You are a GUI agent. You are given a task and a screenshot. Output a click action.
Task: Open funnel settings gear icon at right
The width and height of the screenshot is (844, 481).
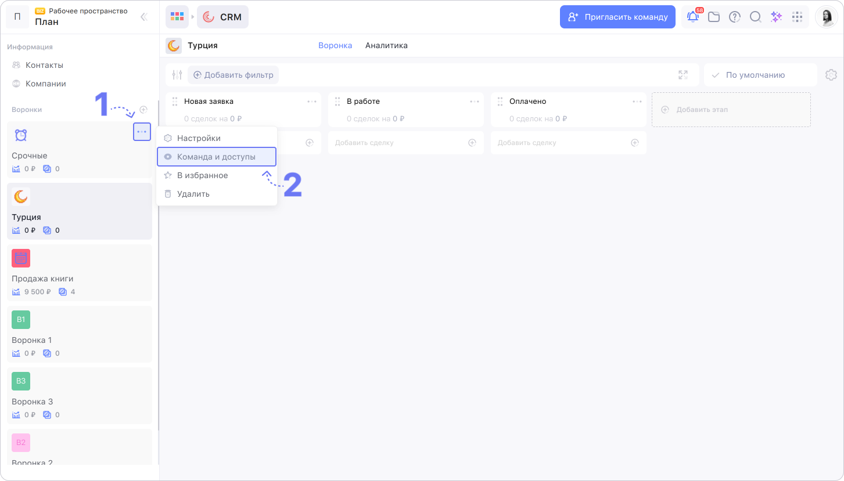pos(831,75)
